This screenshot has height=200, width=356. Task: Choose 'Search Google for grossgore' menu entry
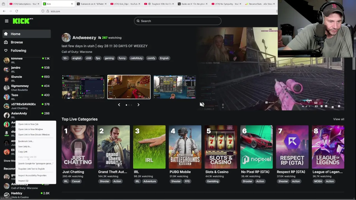click(x=36, y=164)
